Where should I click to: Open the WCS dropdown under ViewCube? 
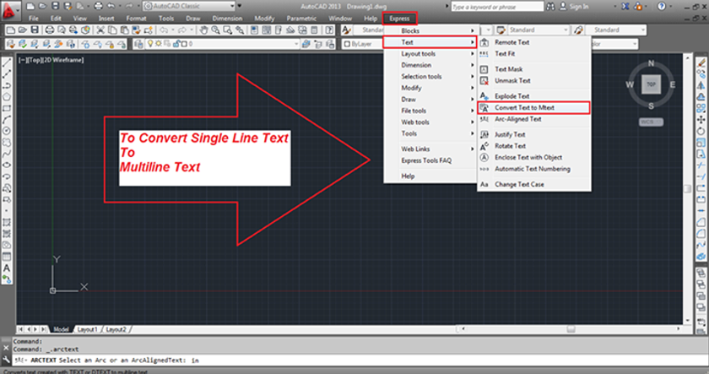coord(651,122)
